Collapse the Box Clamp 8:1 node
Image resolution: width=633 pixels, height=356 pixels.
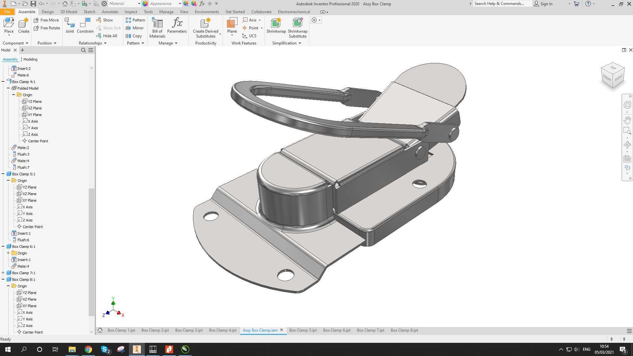(3, 280)
